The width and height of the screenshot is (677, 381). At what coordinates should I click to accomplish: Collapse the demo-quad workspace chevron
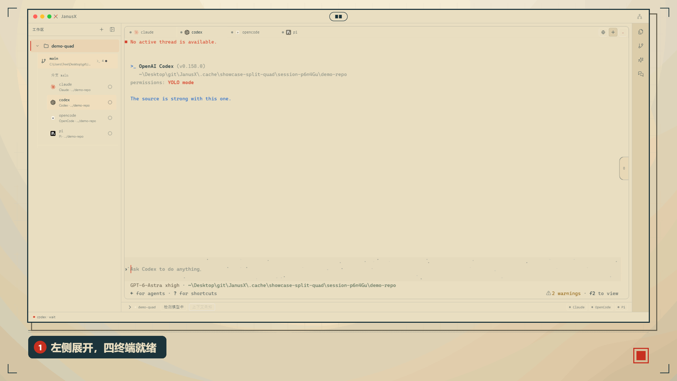click(37, 46)
